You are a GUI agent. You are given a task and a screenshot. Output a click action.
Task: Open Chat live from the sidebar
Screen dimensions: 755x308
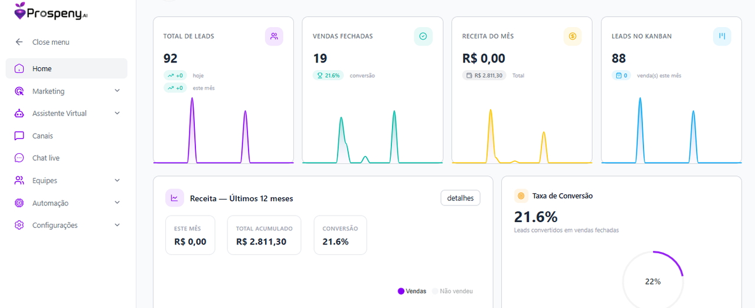pos(67,158)
